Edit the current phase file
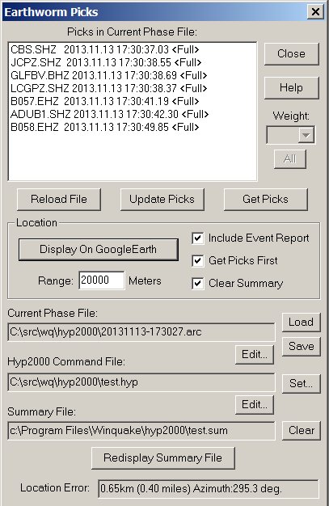 tap(255, 354)
